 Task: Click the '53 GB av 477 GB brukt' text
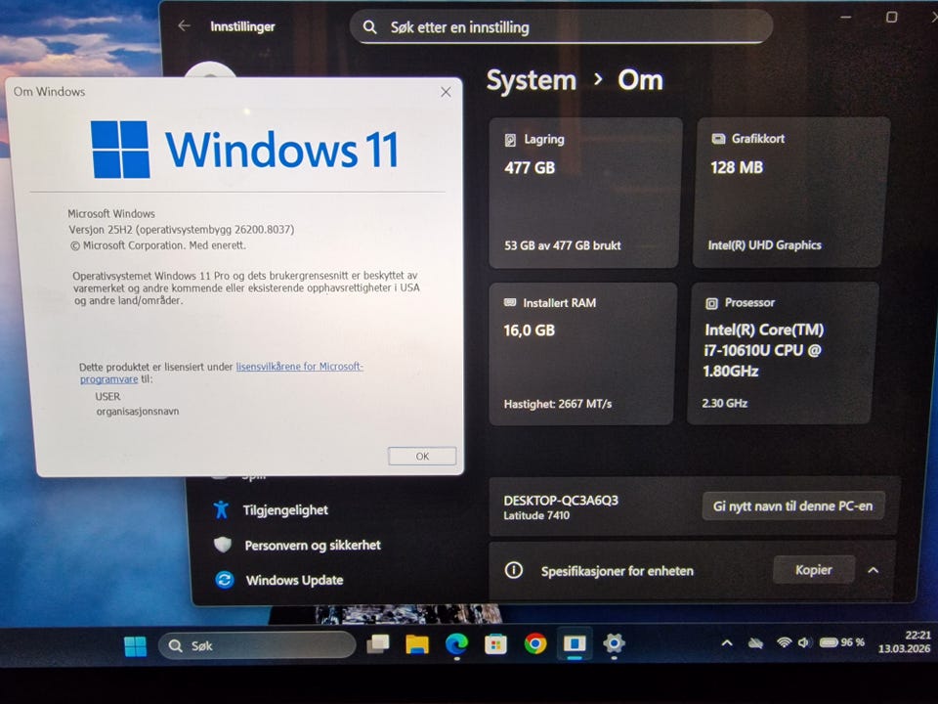pos(563,245)
